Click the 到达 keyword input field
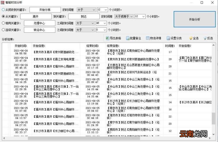Screen dimensions: 218x142 (x=84, y=16)
